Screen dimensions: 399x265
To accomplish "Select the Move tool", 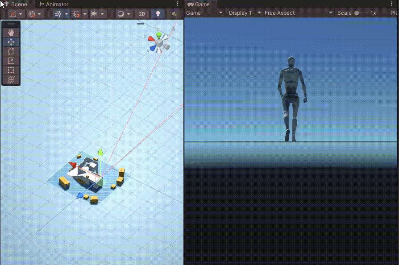I will point(11,42).
